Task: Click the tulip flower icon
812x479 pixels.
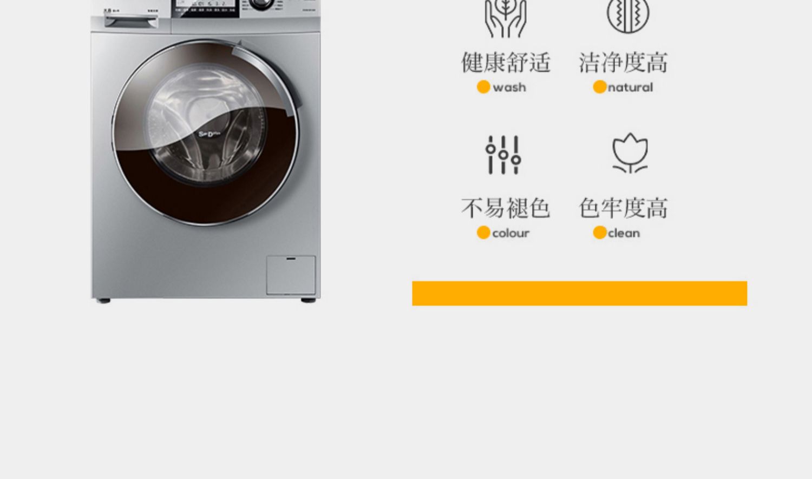Action: coord(630,153)
